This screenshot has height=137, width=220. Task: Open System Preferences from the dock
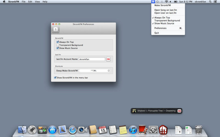(x=153, y=130)
